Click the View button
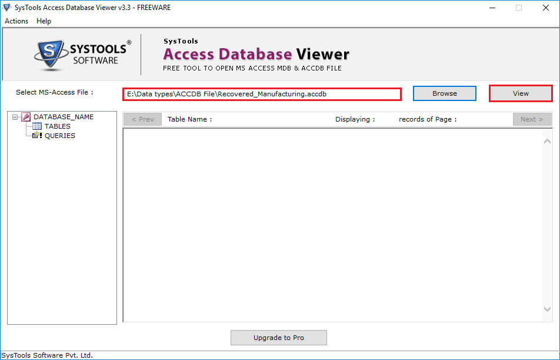Screen dimensions: 560x360 point(521,93)
